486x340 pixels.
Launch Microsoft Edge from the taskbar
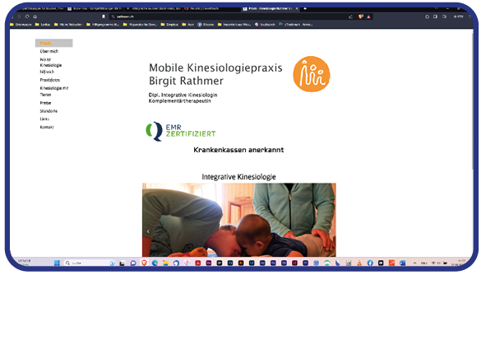pyautogui.click(x=155, y=263)
